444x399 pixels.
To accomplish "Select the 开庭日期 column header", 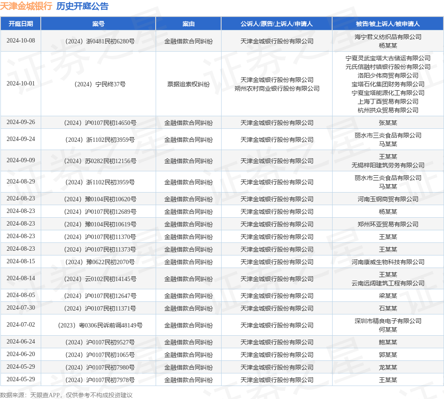I will point(21,24).
